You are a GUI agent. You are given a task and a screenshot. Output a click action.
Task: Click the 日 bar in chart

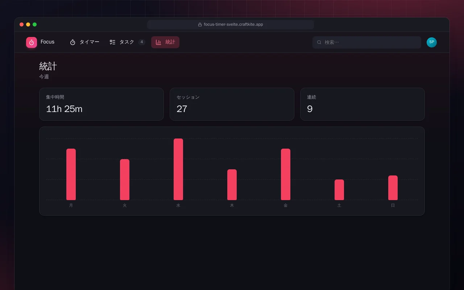393,188
